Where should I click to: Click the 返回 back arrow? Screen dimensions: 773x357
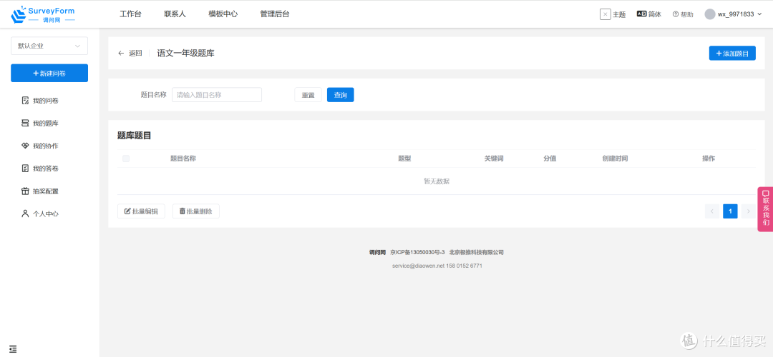coord(121,53)
